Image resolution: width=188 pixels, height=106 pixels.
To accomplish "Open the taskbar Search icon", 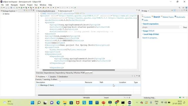I will click(39, 102).
